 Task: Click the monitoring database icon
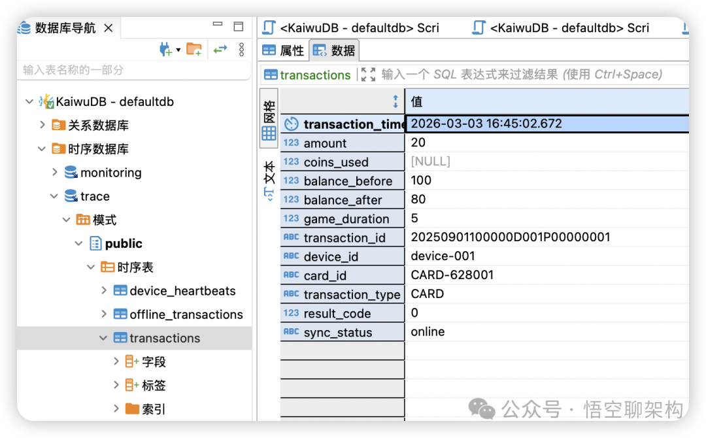[x=71, y=172]
